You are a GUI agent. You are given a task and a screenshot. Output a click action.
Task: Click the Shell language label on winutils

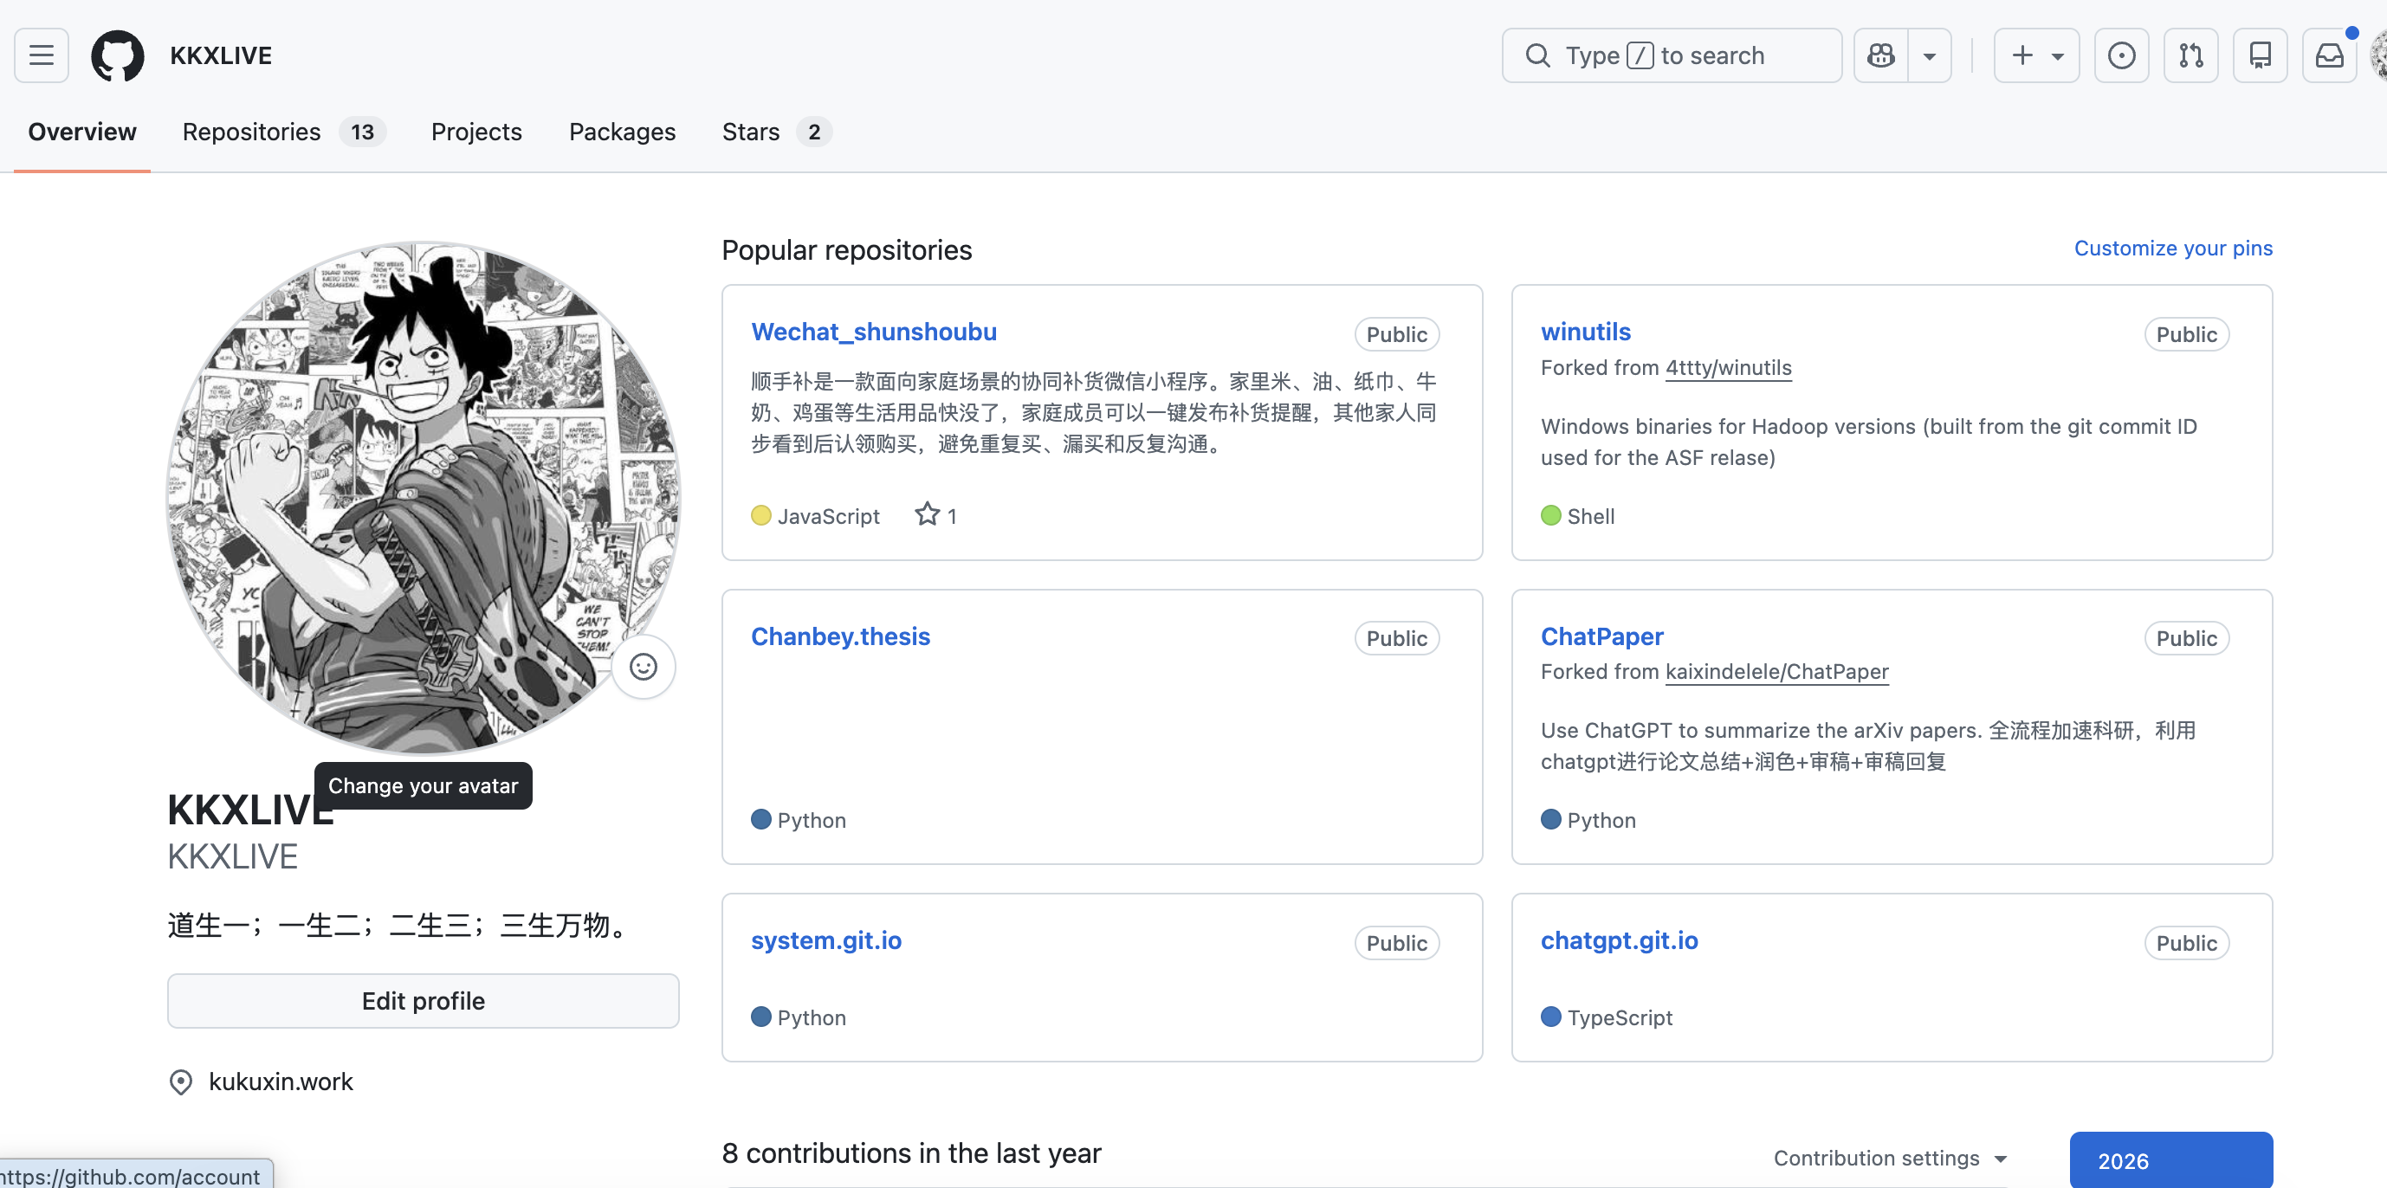1590,516
